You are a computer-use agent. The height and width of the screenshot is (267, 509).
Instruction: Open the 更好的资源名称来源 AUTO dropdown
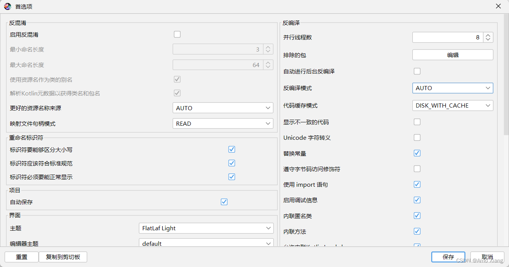point(223,108)
